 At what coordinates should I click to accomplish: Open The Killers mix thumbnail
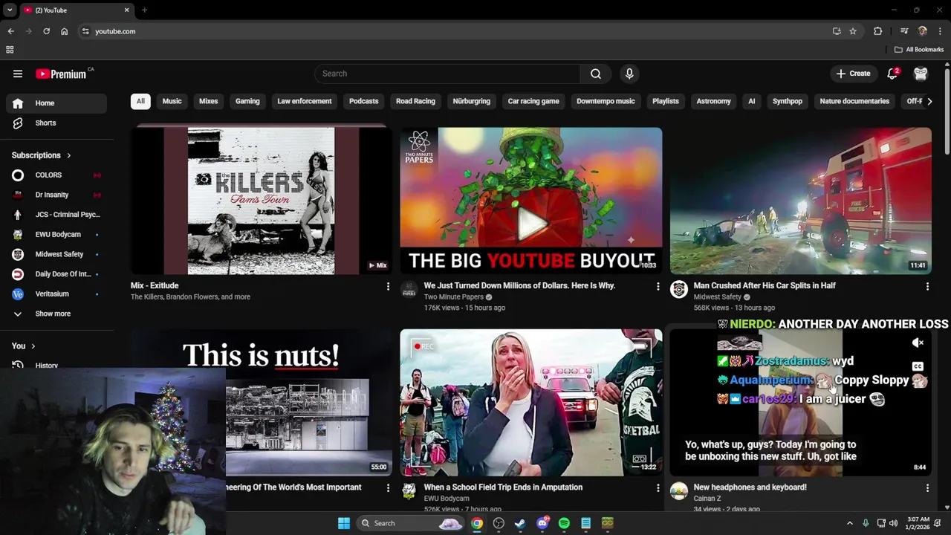click(x=261, y=201)
